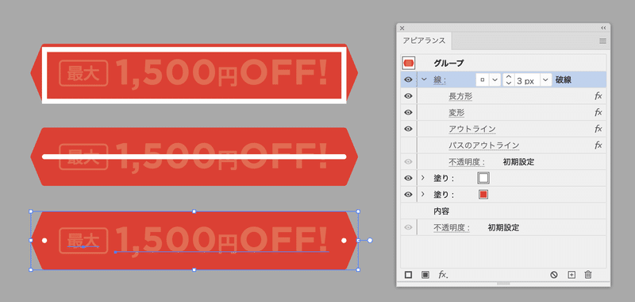Click the Clear Appearance icon
Image resolution: width=635 pixels, height=302 pixels.
tap(553, 275)
